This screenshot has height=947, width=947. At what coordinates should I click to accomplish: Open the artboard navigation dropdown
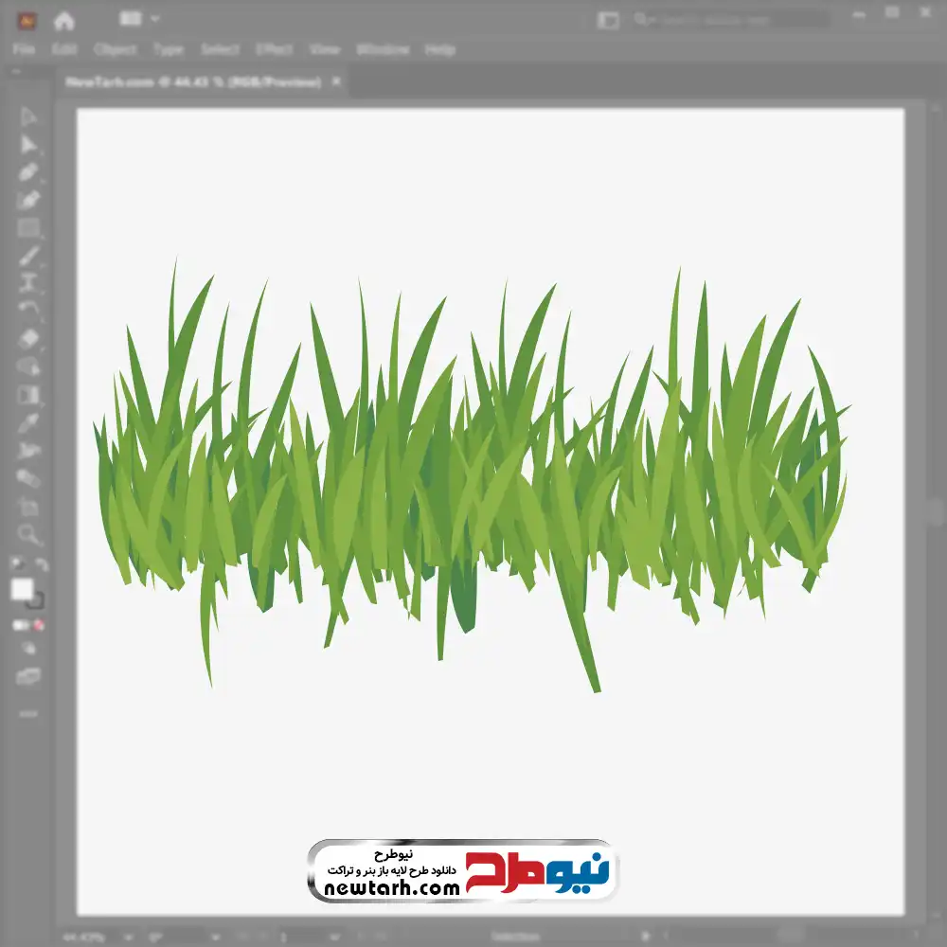click(333, 938)
